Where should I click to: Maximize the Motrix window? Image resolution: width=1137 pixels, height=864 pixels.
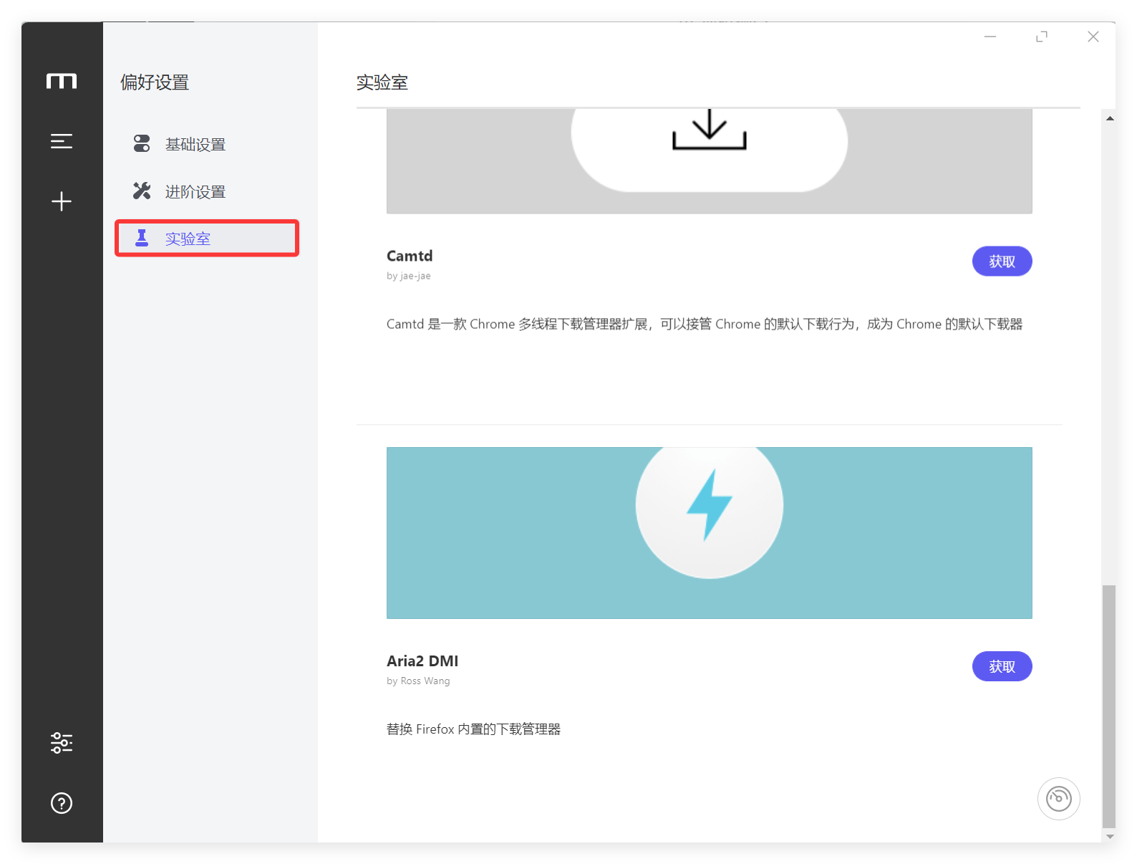[x=1042, y=37]
